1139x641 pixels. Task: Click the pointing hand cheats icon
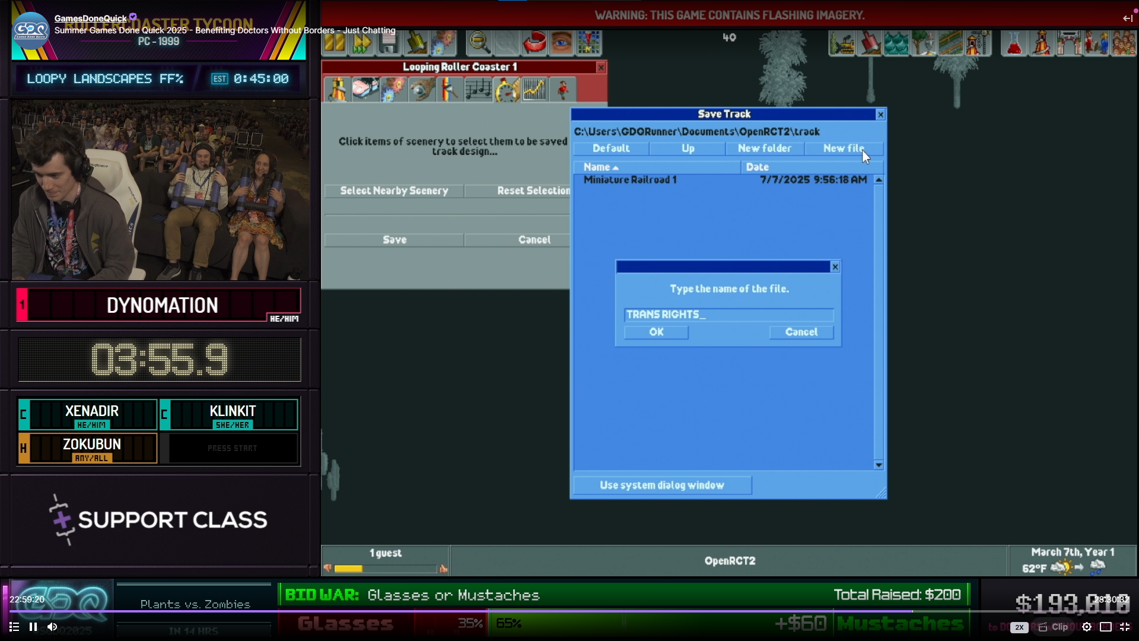(416, 43)
